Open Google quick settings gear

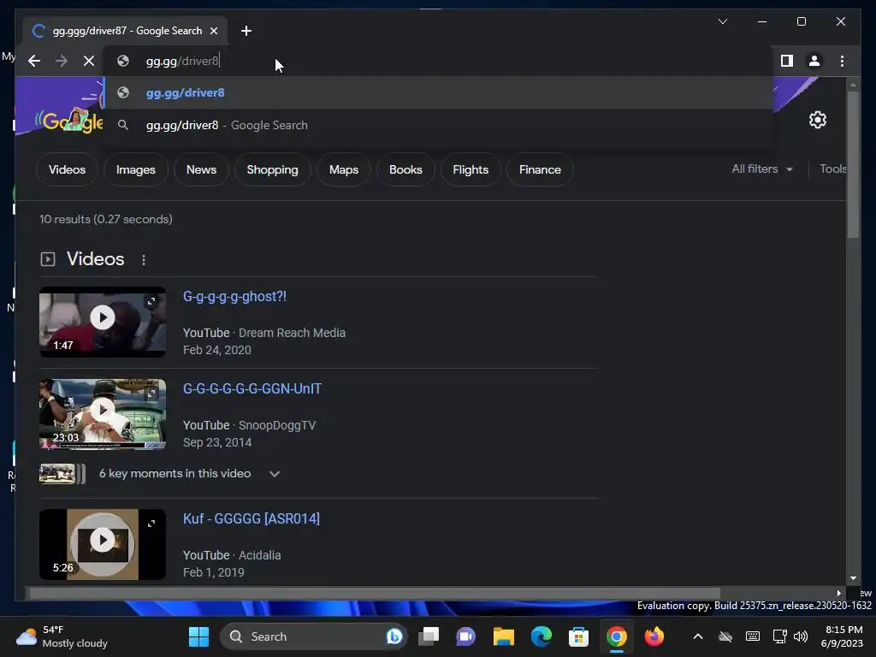pos(817,120)
